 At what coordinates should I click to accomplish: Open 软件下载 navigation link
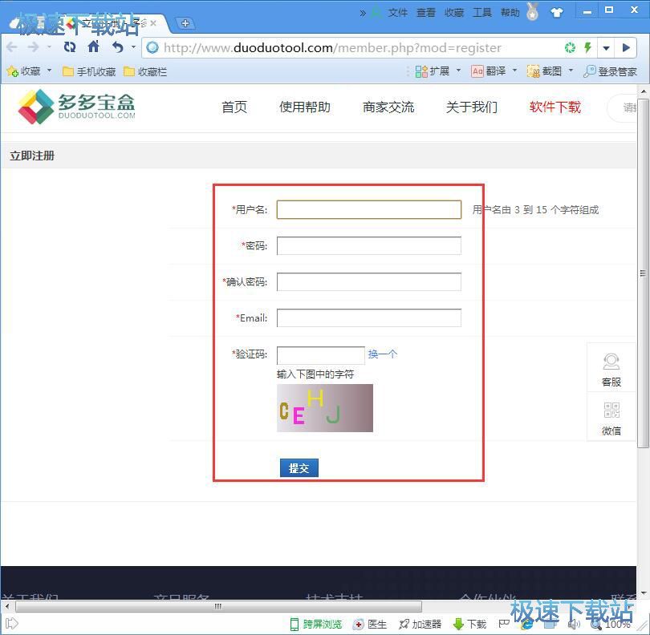tap(555, 107)
